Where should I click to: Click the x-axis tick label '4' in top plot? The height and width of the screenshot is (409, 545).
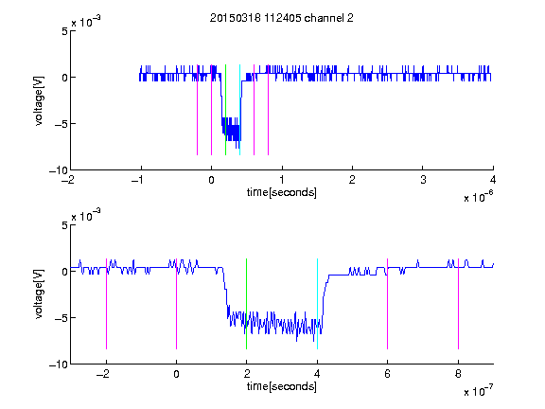(493, 180)
